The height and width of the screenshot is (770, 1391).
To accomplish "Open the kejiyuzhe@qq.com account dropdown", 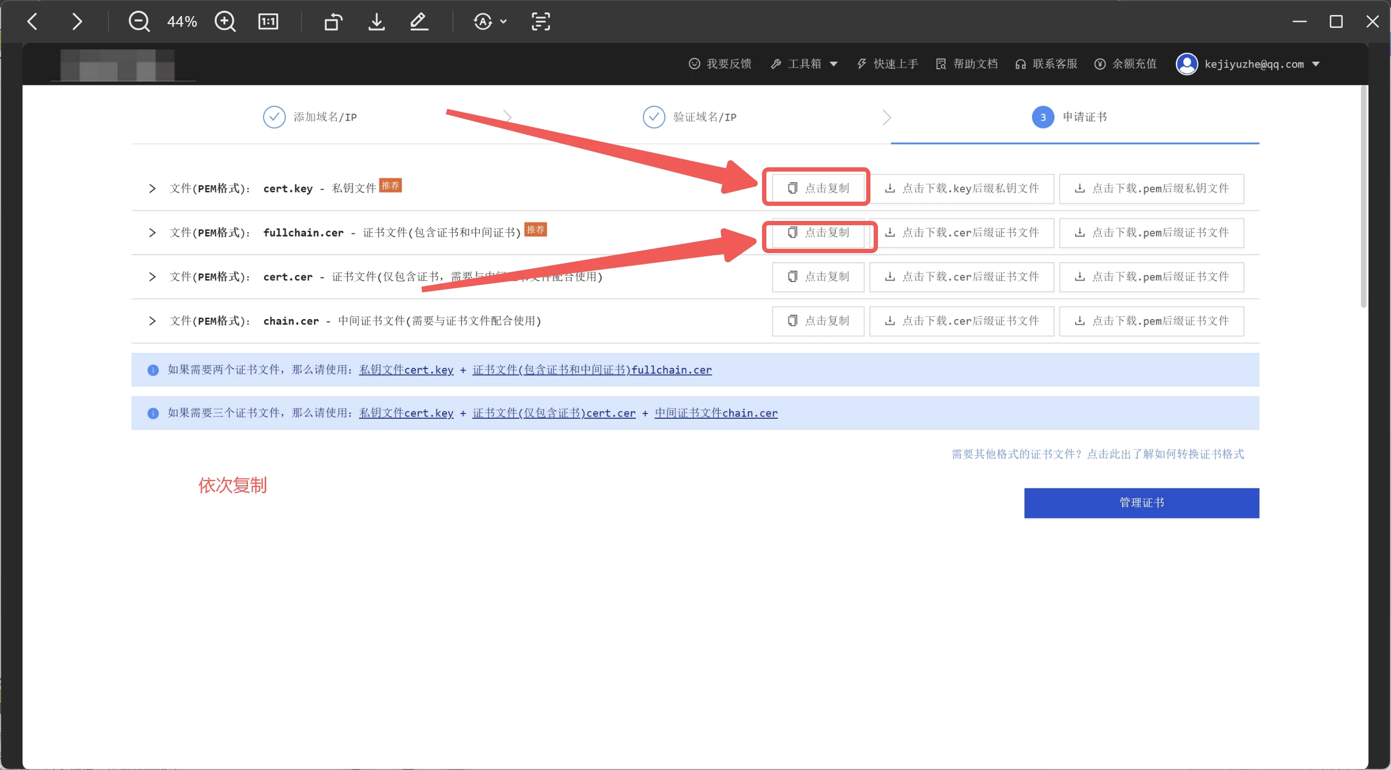I will pos(1253,64).
